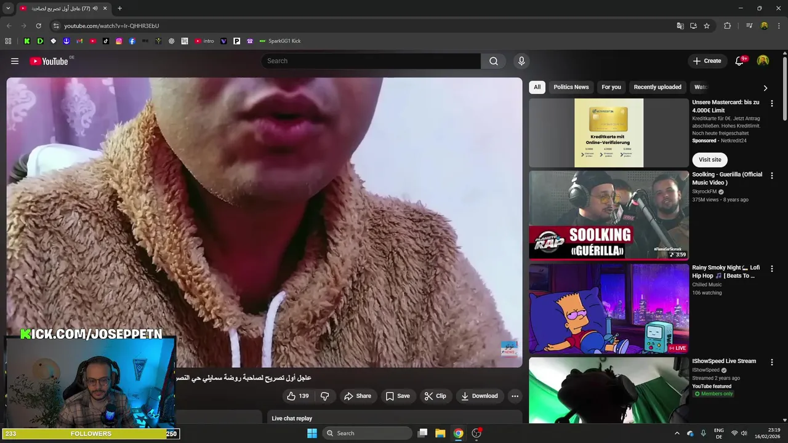Open Chrome three-dot menu
This screenshot has width=788, height=443.
[x=779, y=26]
